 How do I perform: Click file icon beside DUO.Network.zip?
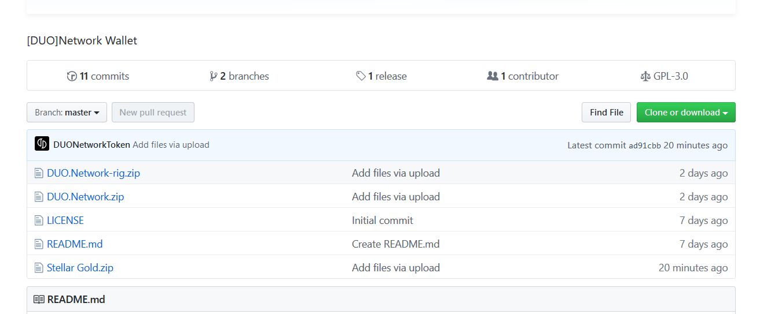pos(39,197)
